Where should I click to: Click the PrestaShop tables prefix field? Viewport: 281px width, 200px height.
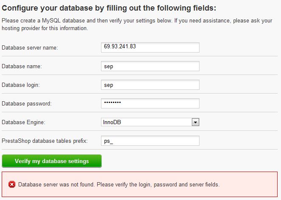pos(150,141)
